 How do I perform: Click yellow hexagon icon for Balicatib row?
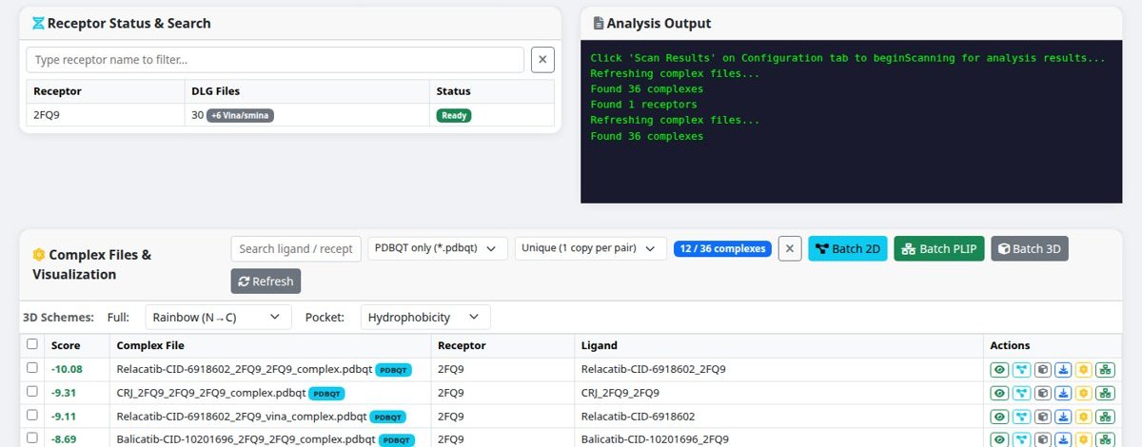pyautogui.click(x=1084, y=439)
